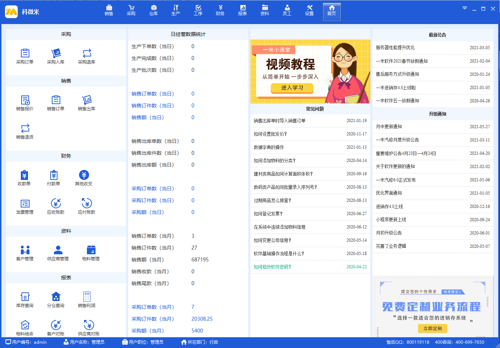Click the 销售订单数(当日) statistic link

click(x=153, y=94)
